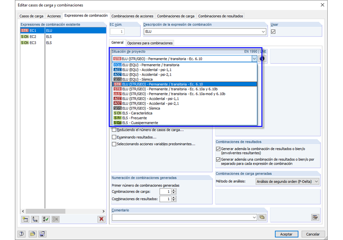Increase the Combinaciones de carga number
The width and height of the screenshot is (343, 240).
(x=174, y=190)
